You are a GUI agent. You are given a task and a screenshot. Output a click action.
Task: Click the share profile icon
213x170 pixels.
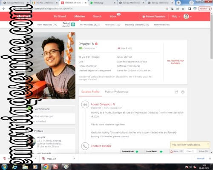pyautogui.click(x=176, y=92)
